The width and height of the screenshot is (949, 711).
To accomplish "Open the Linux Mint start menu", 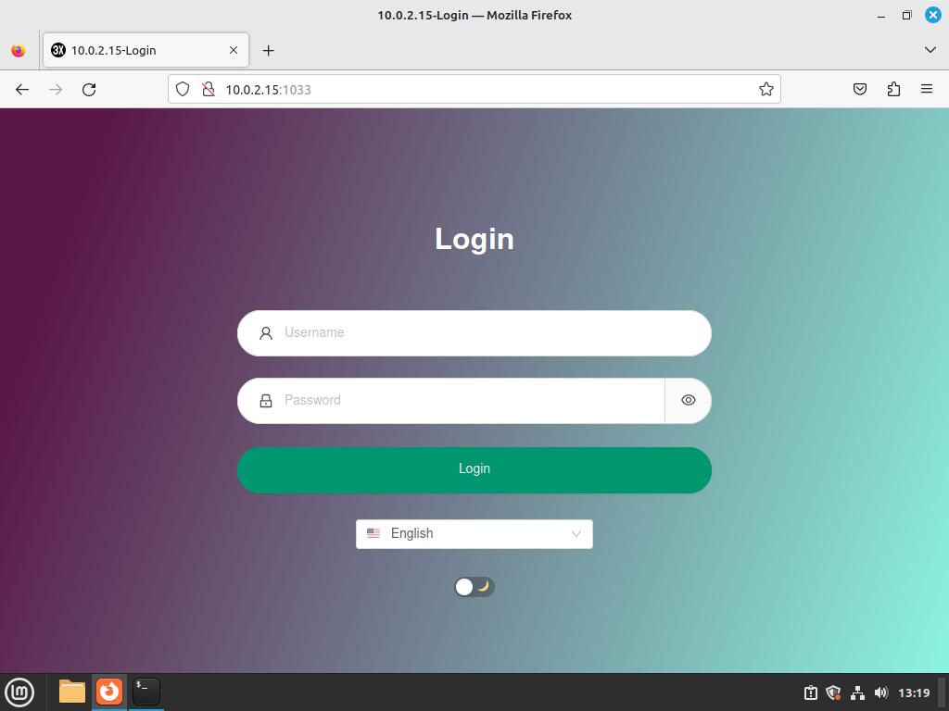I will pos(20,692).
